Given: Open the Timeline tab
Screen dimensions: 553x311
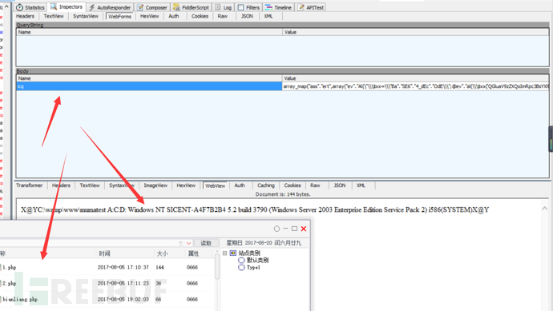Looking at the screenshot, I should click(x=279, y=7).
